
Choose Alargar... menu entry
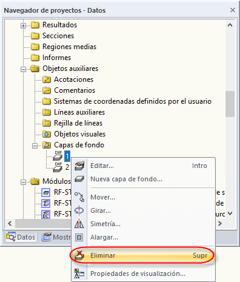(143, 237)
